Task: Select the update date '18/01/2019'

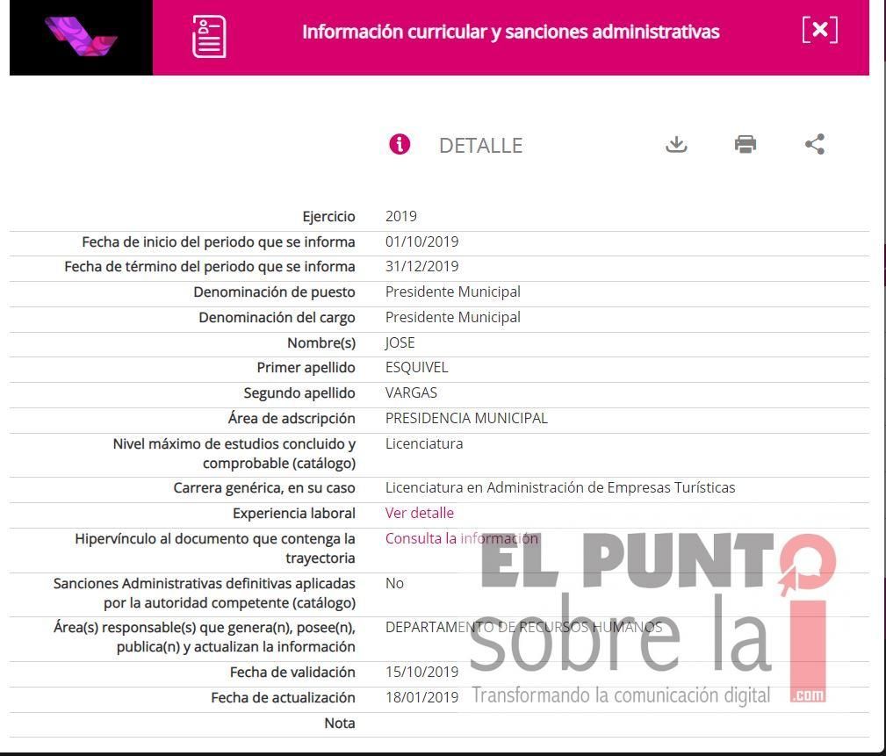Action: [x=422, y=697]
